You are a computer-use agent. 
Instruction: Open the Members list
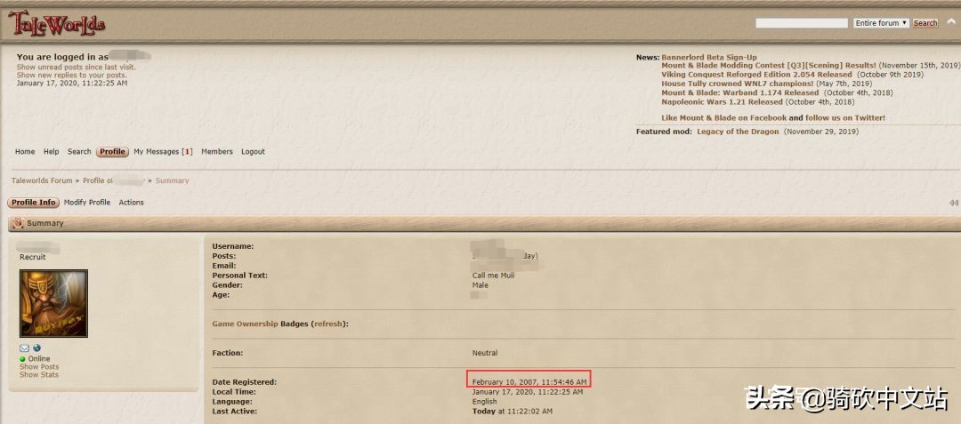[217, 152]
